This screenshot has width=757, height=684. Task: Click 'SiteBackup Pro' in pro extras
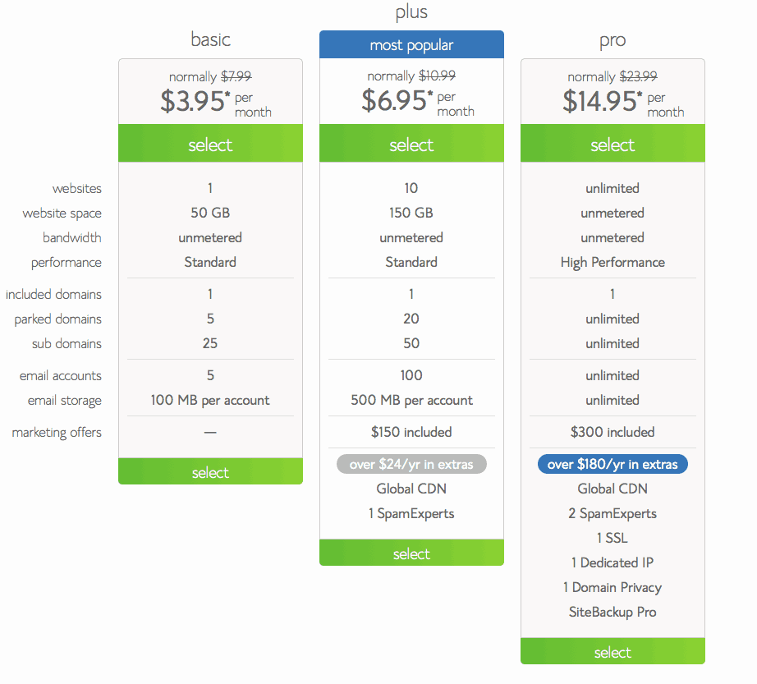tap(612, 612)
